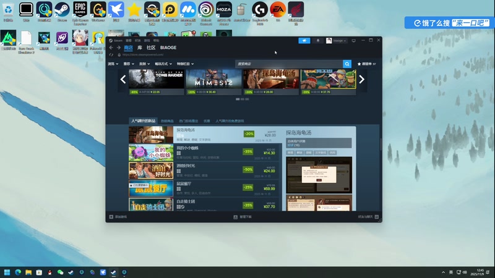Switch to the 商店 store tab
This screenshot has width=495, height=278.
(128, 48)
